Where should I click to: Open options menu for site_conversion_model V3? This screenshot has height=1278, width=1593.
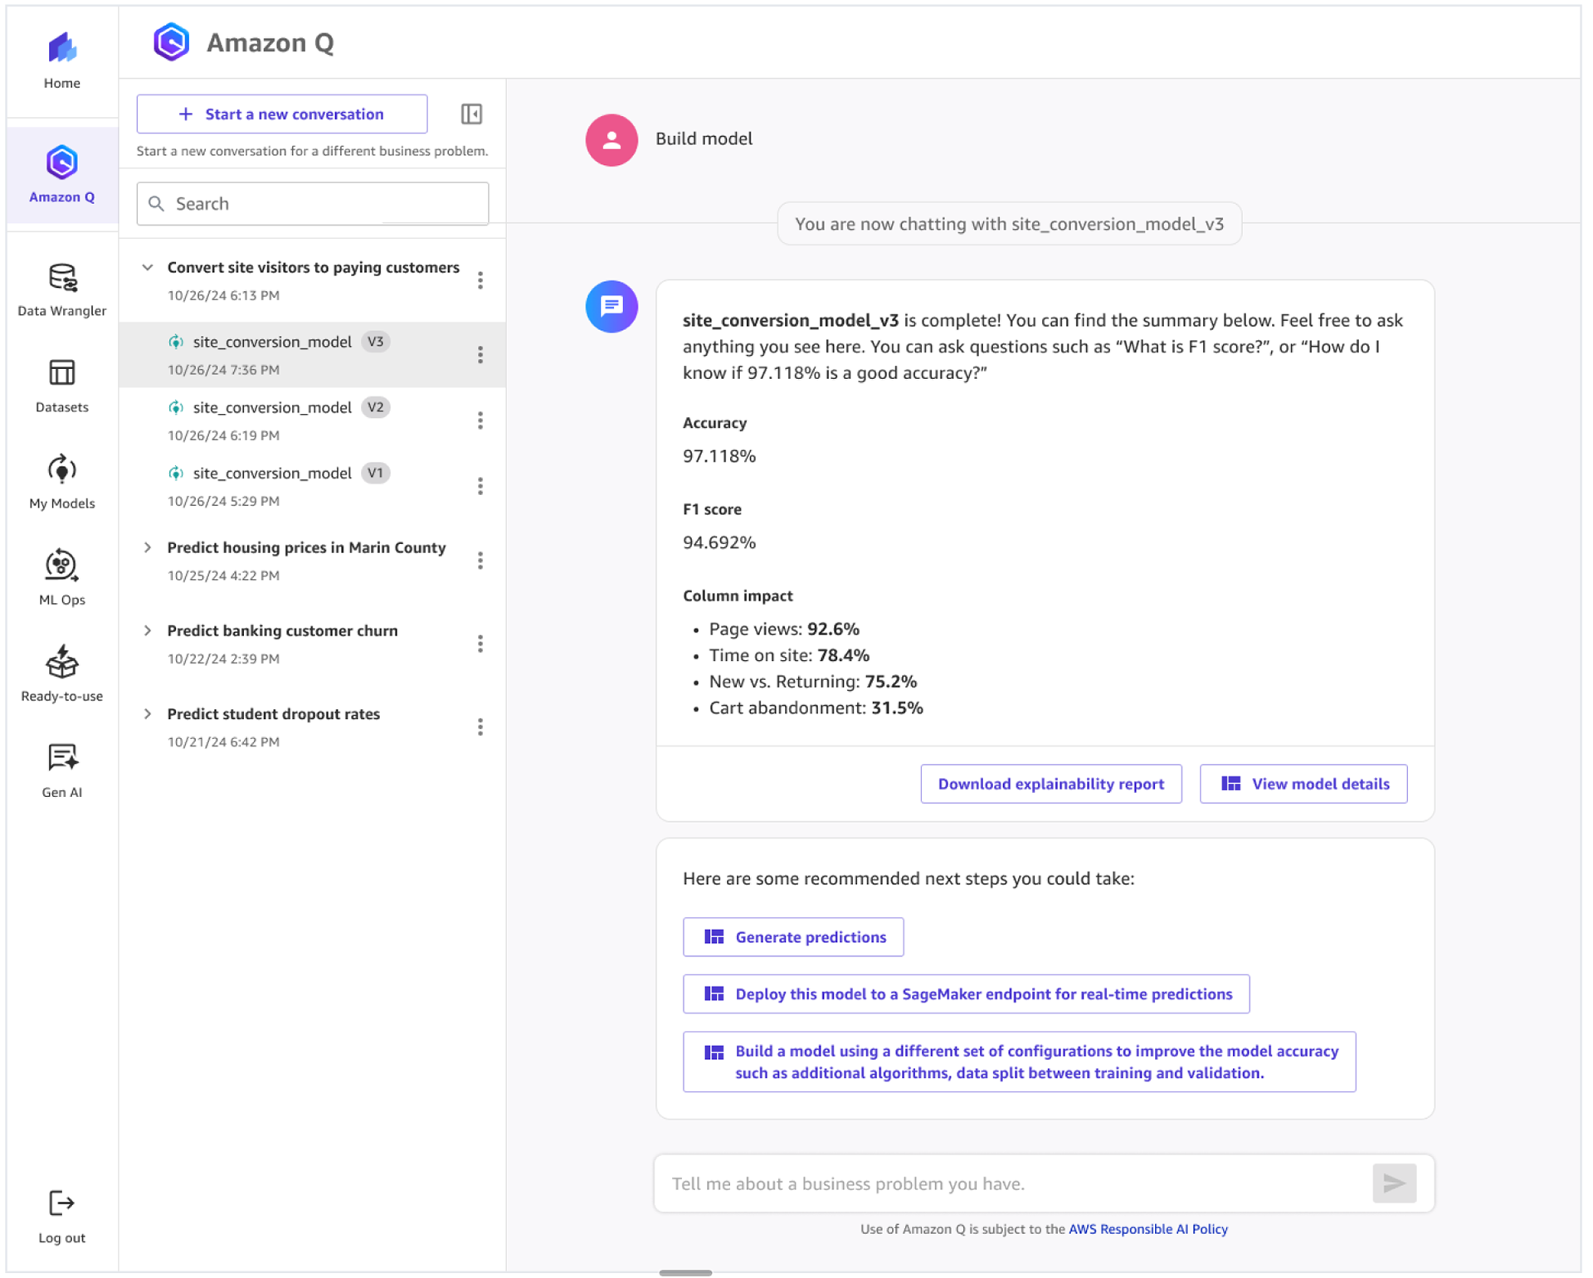pyautogui.click(x=480, y=355)
